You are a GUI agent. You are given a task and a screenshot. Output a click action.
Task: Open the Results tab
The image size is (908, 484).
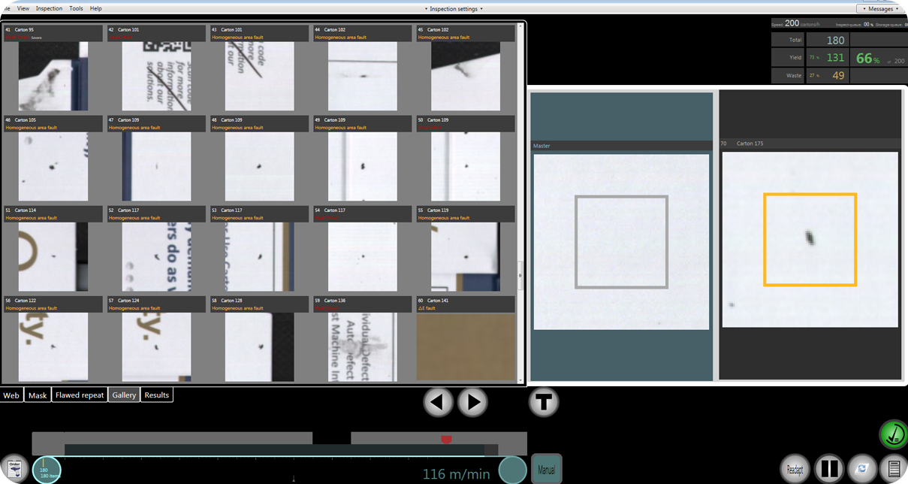click(x=156, y=395)
